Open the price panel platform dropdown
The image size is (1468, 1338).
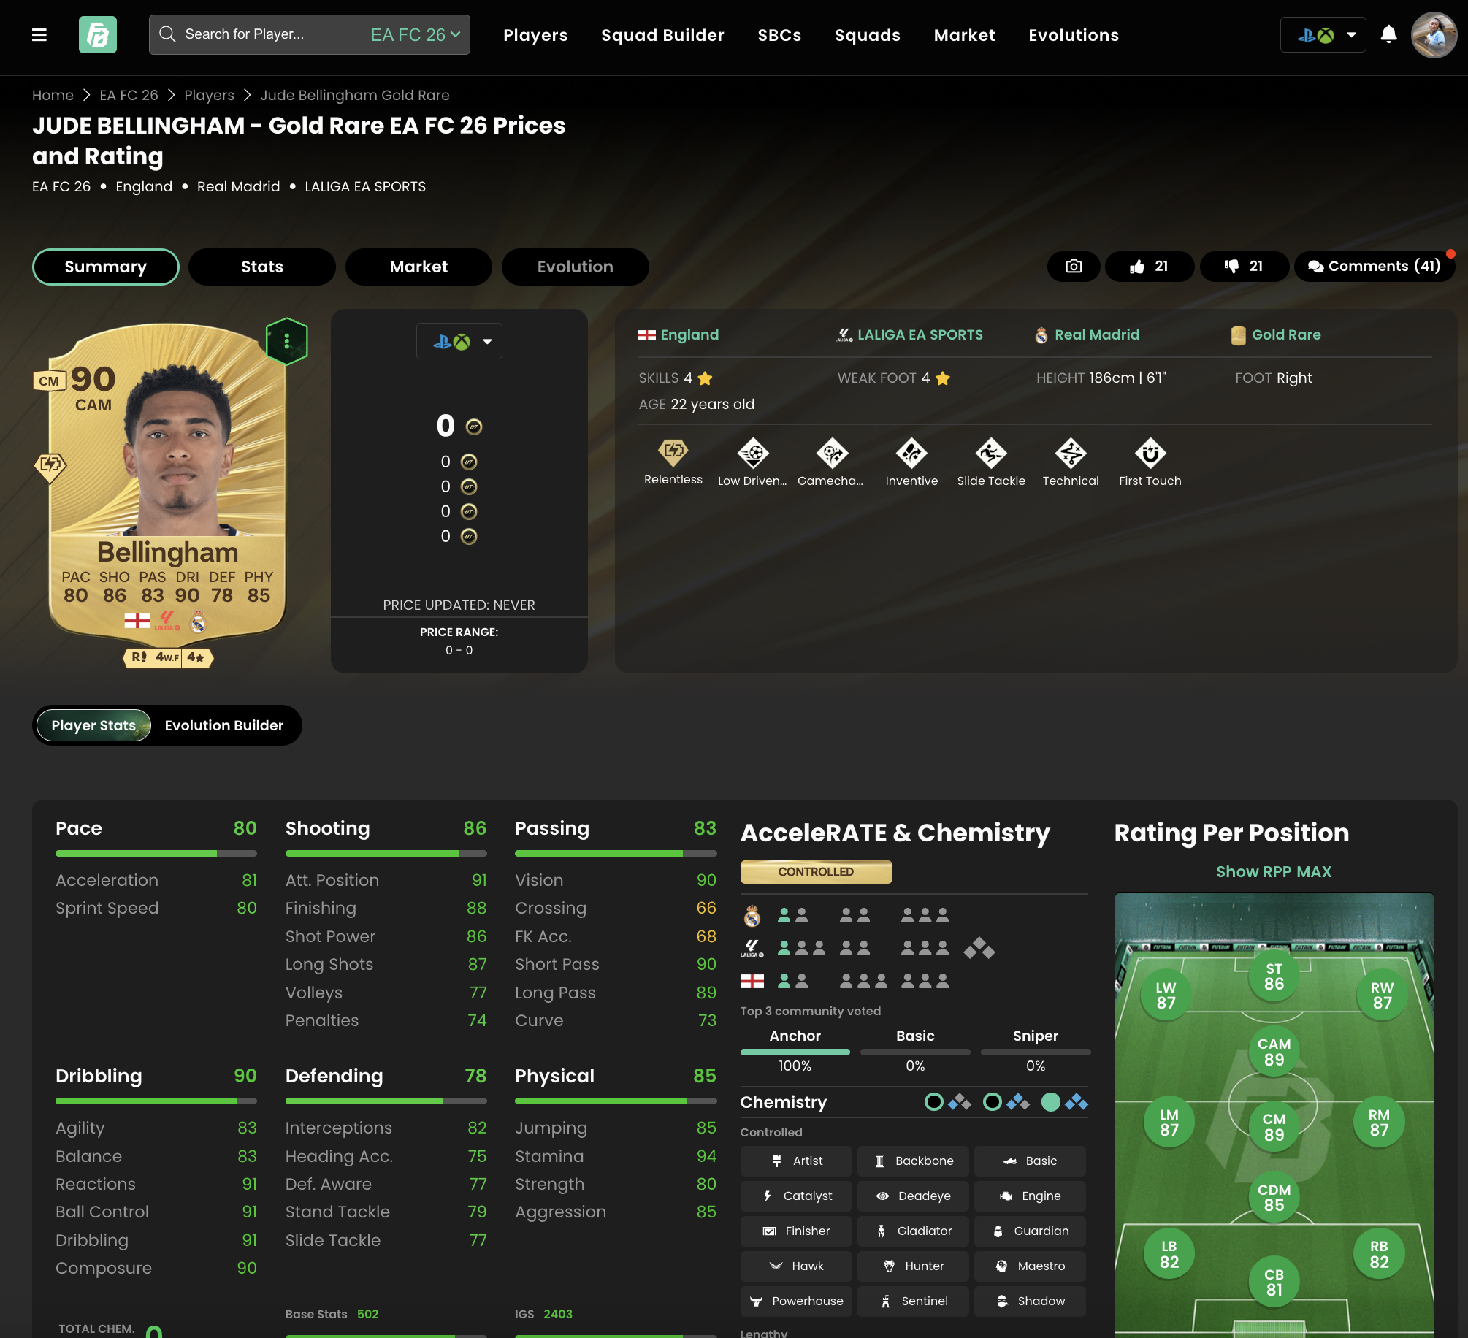pyautogui.click(x=459, y=341)
